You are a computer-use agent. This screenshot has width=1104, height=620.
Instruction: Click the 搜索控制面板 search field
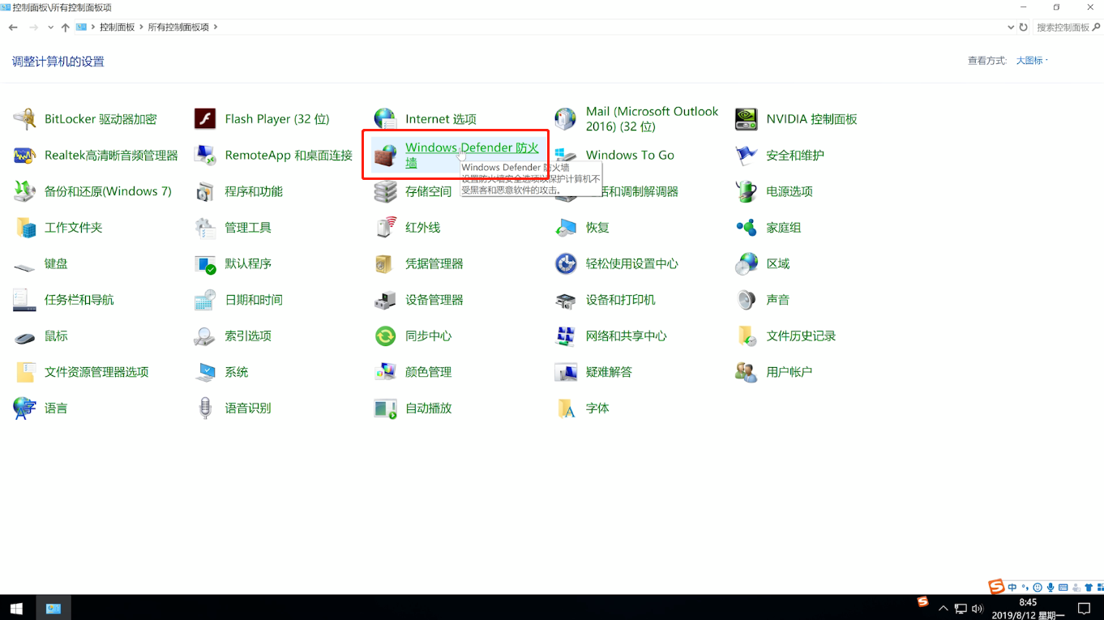(1067, 27)
